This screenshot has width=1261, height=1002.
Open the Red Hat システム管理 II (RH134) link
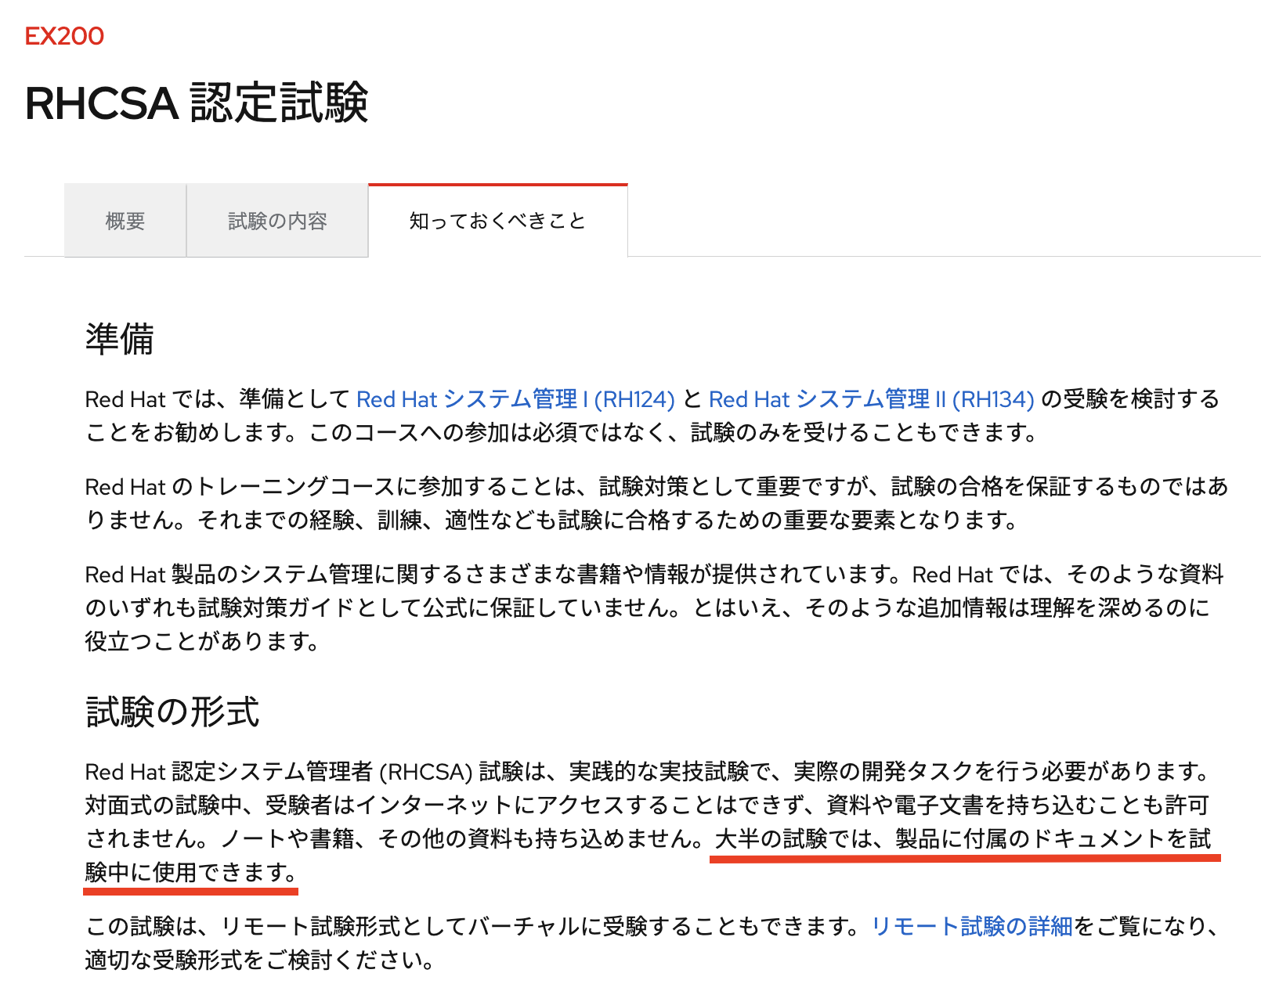[869, 399]
